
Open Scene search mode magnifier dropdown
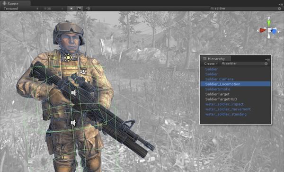[x=213, y=9]
